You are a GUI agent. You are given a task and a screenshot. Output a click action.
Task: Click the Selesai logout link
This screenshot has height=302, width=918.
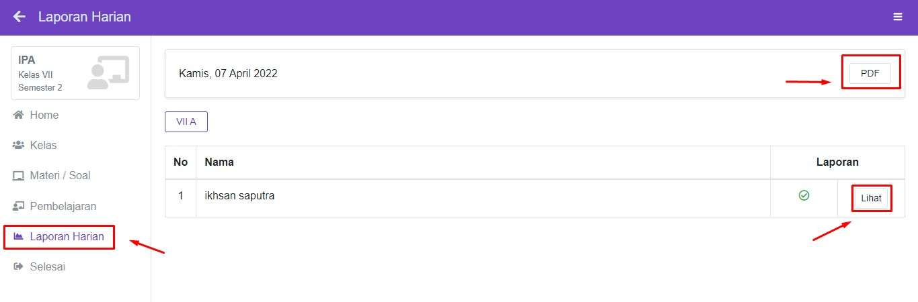[x=47, y=267]
